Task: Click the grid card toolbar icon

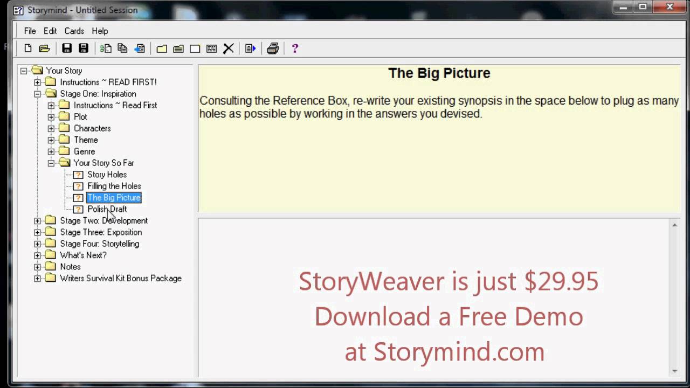Action: tap(212, 48)
